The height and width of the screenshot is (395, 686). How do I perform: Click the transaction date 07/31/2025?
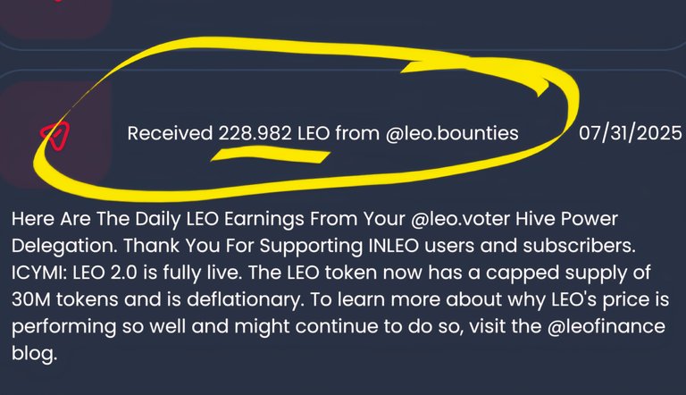(x=631, y=133)
